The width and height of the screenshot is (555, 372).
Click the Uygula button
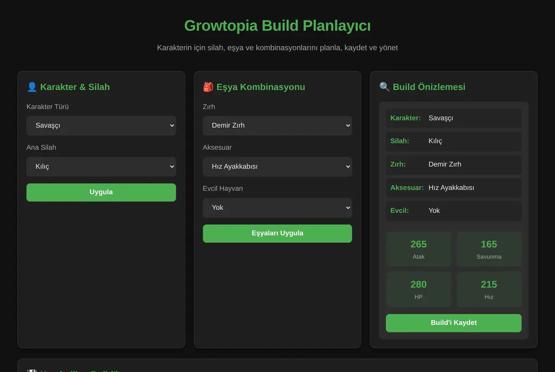click(x=101, y=192)
